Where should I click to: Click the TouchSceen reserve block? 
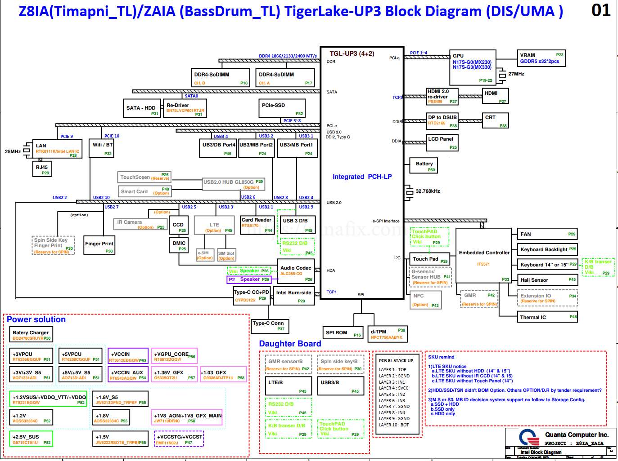(x=144, y=177)
